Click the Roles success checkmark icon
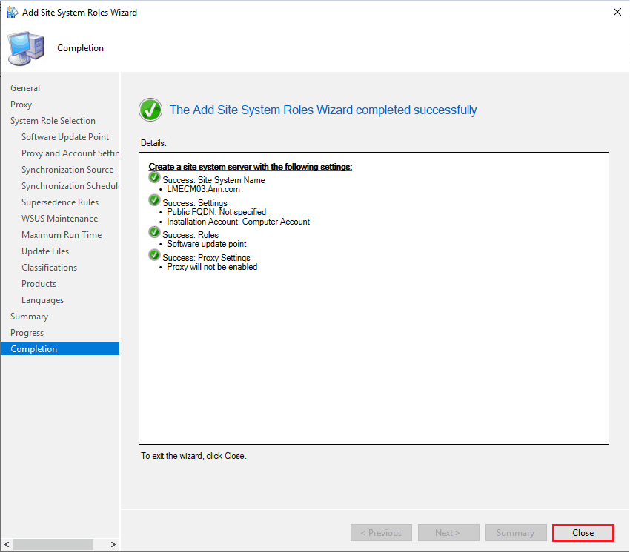 coord(154,233)
